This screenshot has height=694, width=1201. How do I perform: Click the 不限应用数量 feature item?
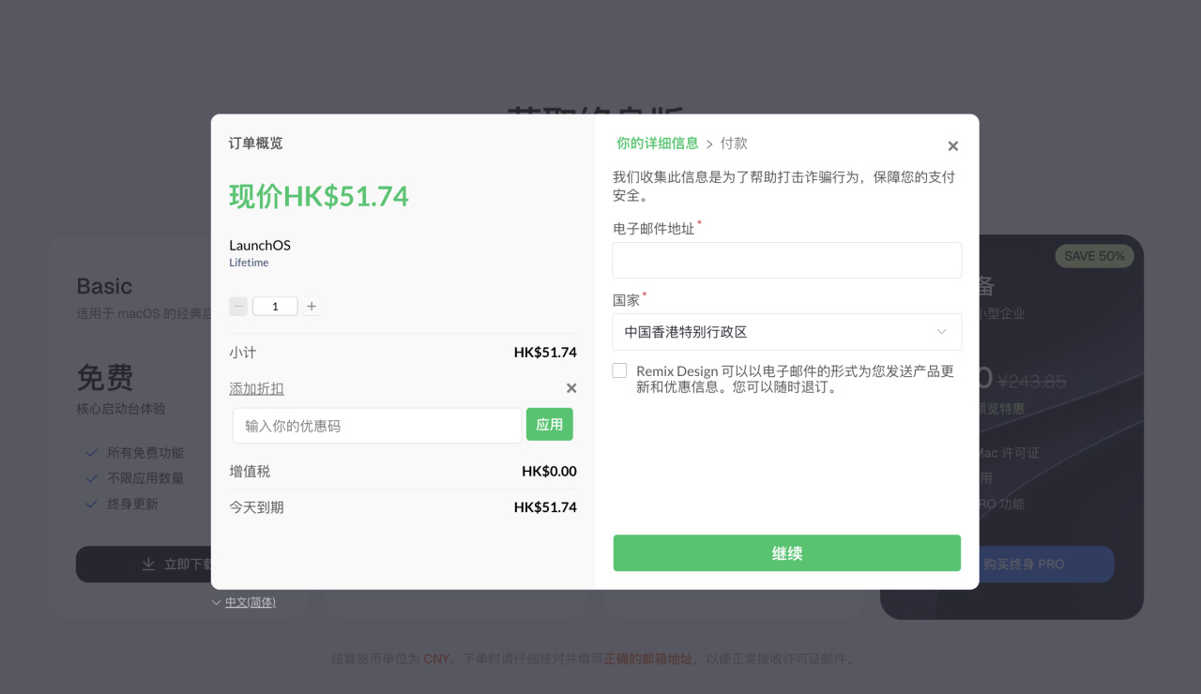click(x=135, y=478)
